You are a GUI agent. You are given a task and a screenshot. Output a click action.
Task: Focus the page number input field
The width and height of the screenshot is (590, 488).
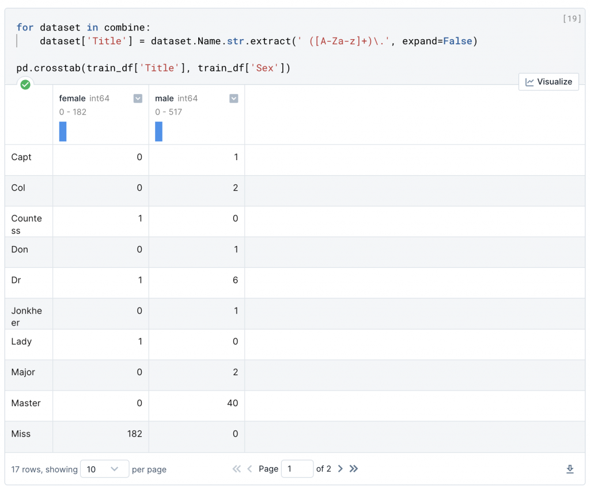click(297, 469)
